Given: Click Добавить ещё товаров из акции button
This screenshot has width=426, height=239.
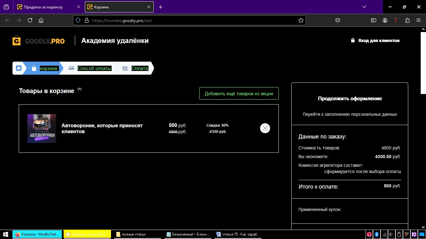Looking at the screenshot, I should coord(239,93).
